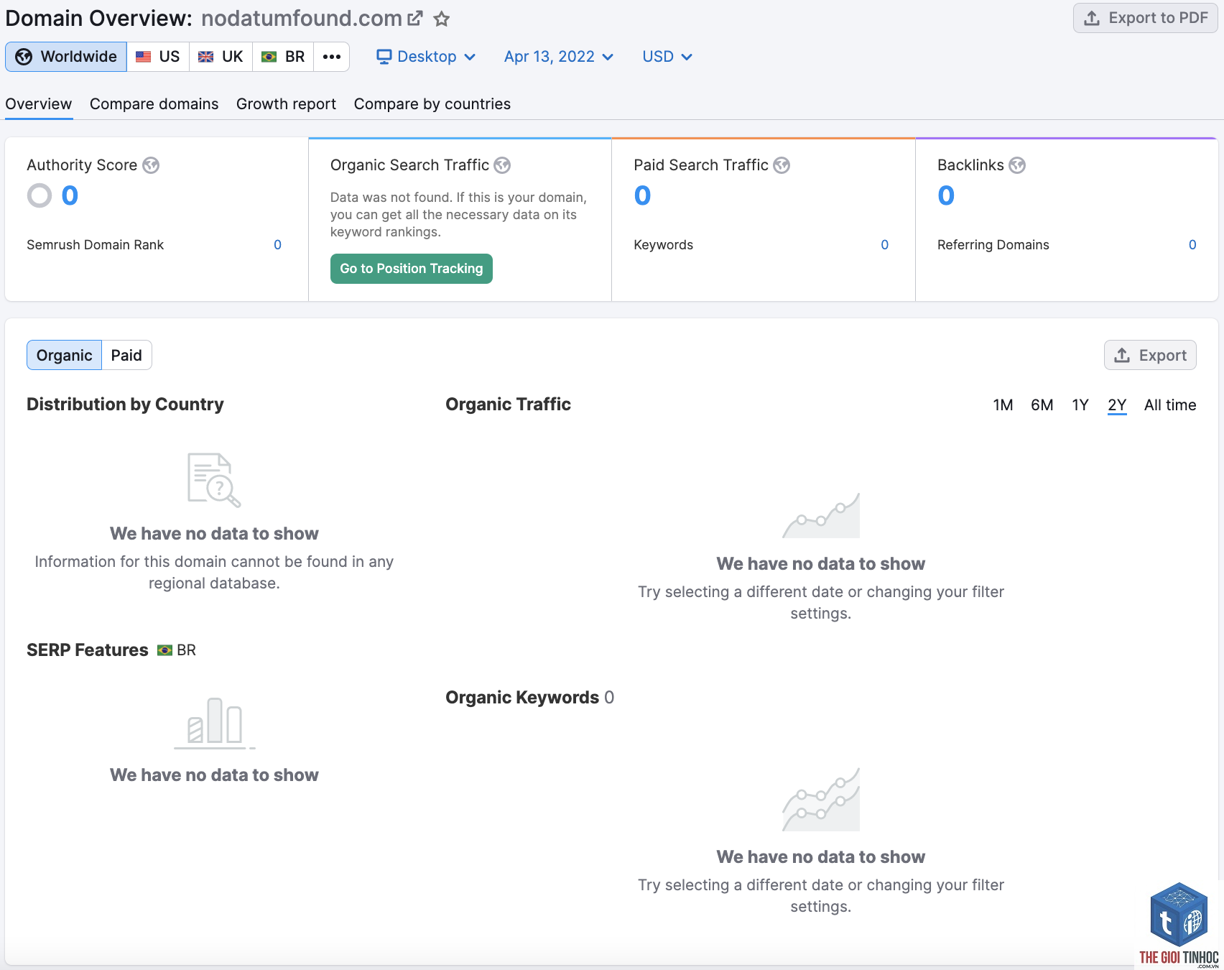
Task: Set Organic Traffic range to 2Y
Action: coord(1117,405)
